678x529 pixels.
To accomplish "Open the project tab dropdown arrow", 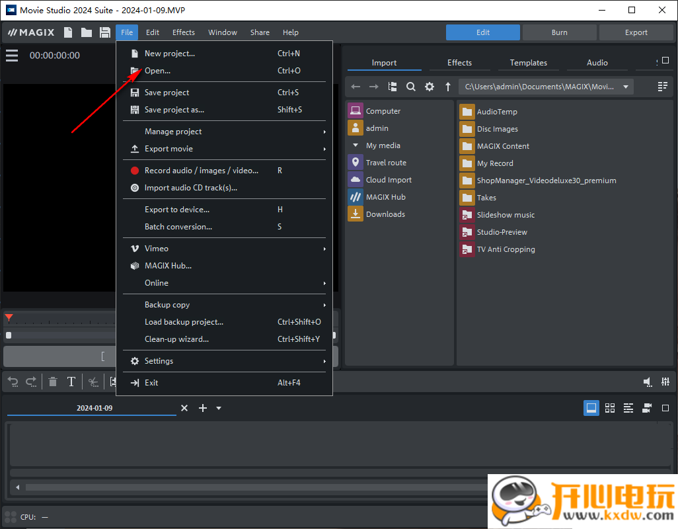I will click(x=219, y=408).
